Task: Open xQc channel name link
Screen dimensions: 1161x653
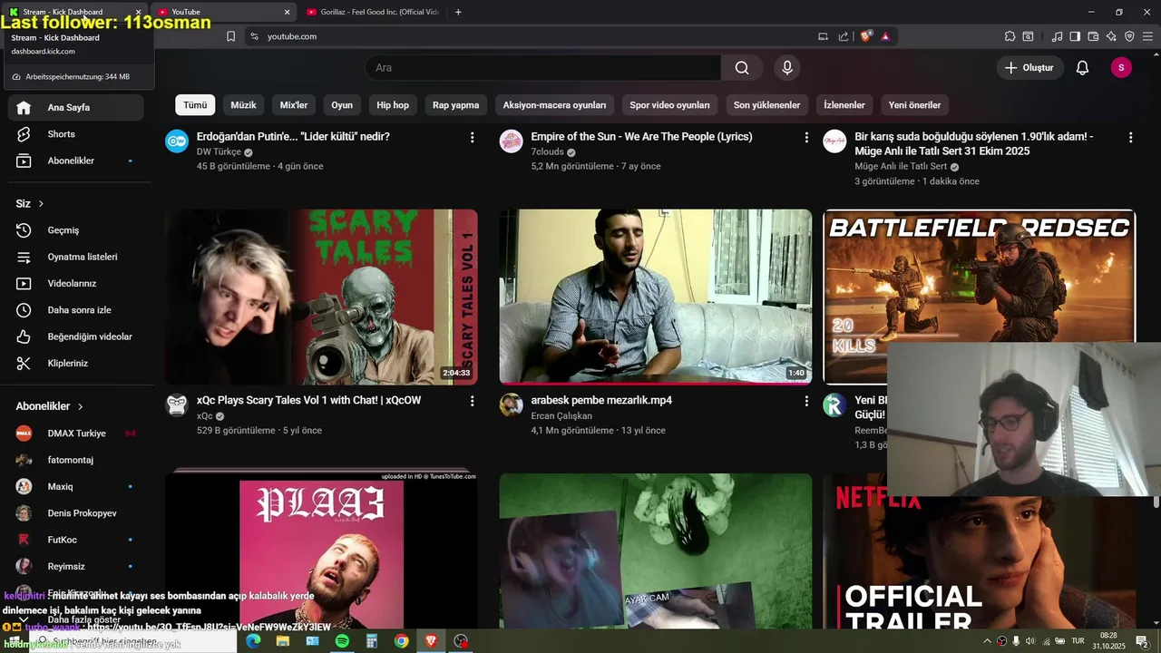Action: tap(205, 416)
